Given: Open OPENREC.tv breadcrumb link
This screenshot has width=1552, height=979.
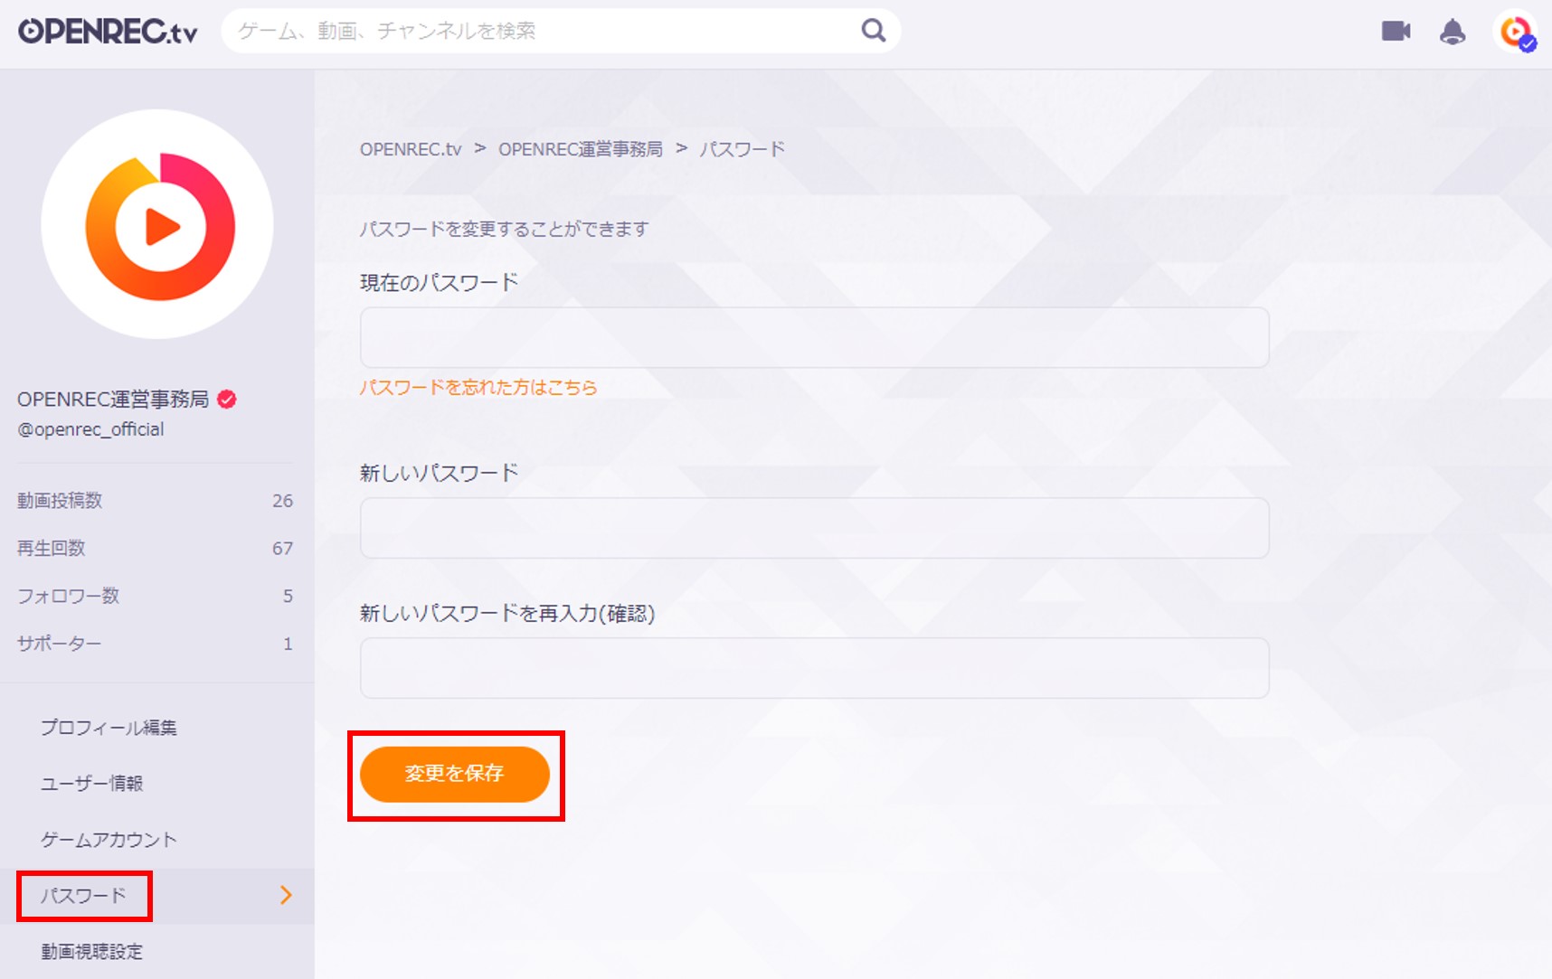Looking at the screenshot, I should 411,149.
